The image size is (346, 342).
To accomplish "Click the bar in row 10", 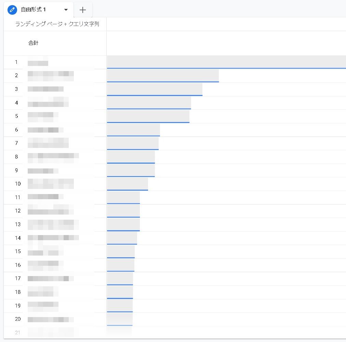I will point(127,184).
